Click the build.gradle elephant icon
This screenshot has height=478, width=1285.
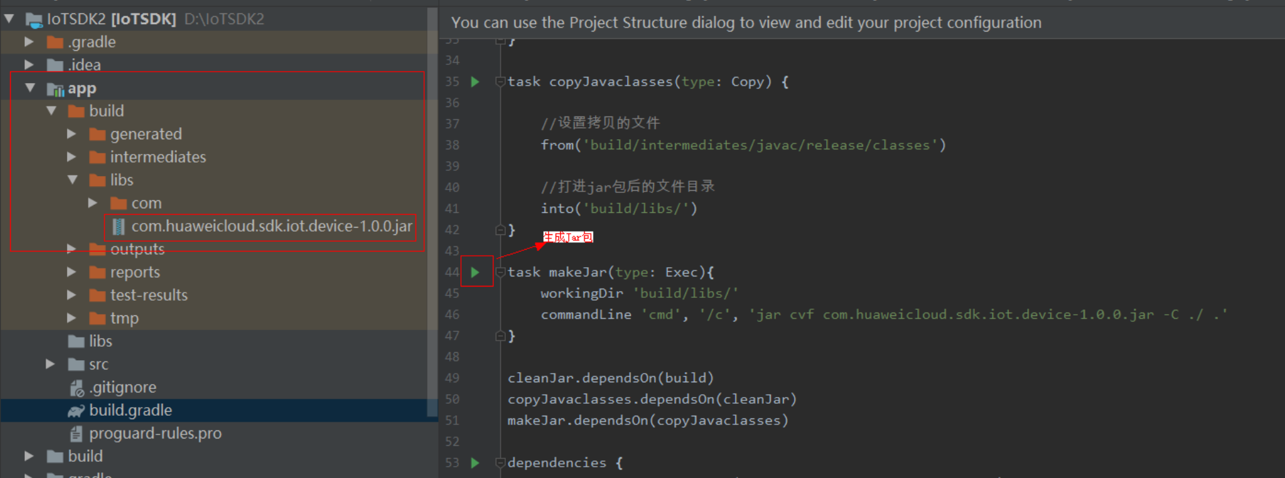(76, 410)
